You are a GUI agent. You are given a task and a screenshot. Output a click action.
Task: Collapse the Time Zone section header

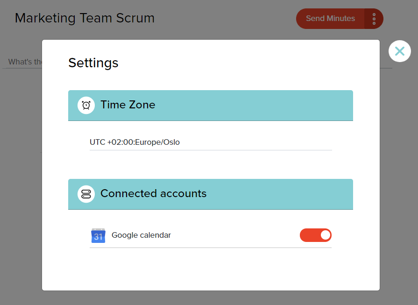pos(211,106)
